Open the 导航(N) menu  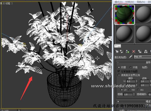(141, 2)
